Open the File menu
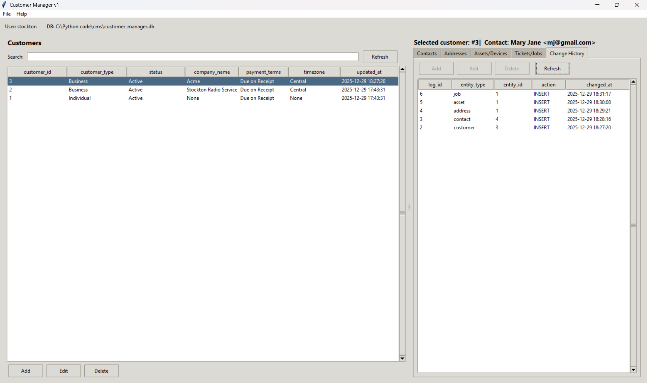Image resolution: width=647 pixels, height=383 pixels. [x=7, y=14]
